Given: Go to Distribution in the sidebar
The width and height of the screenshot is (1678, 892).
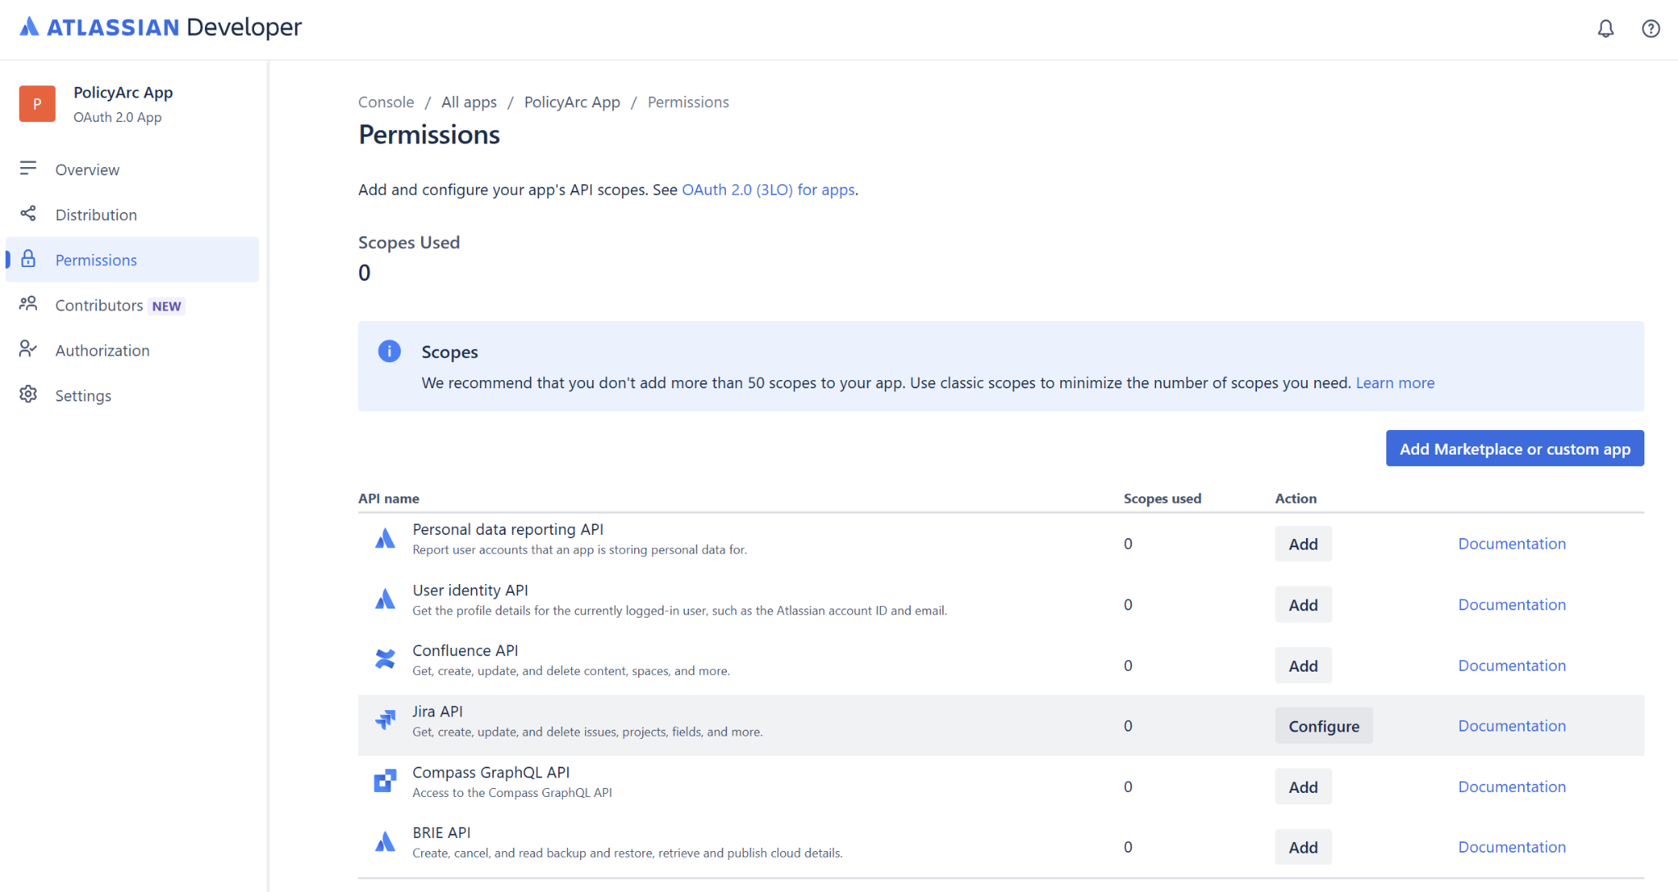Looking at the screenshot, I should 132,215.
